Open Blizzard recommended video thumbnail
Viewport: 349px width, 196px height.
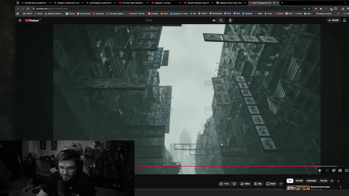pos(298,188)
